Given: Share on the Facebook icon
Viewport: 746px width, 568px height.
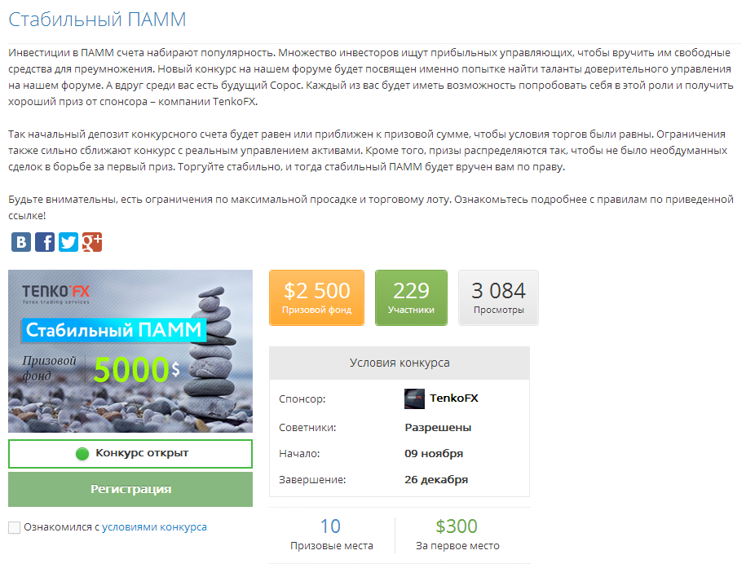Looking at the screenshot, I should pos(45,242).
